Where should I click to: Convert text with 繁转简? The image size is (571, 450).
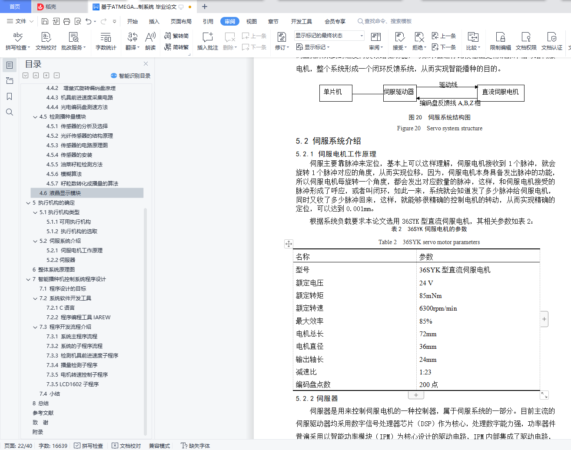(176, 36)
